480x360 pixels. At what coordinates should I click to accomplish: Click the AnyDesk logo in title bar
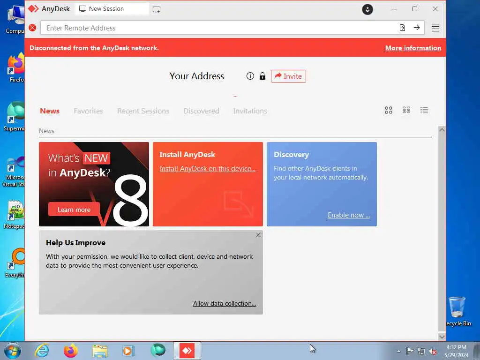pos(33,8)
